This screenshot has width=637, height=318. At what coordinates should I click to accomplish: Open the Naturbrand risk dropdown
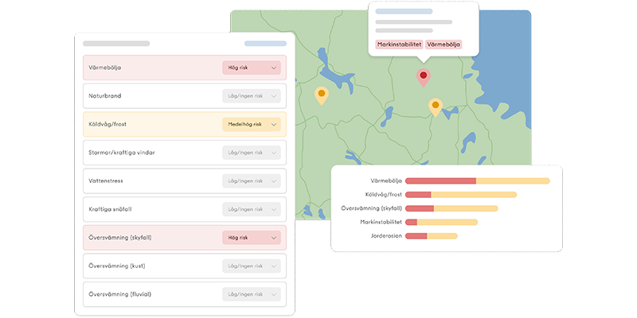(252, 96)
